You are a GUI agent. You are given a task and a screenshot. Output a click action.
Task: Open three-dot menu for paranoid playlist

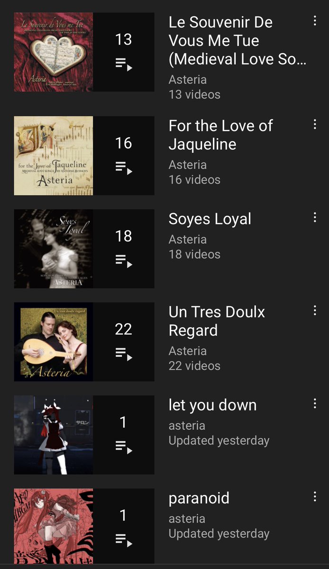click(x=315, y=496)
